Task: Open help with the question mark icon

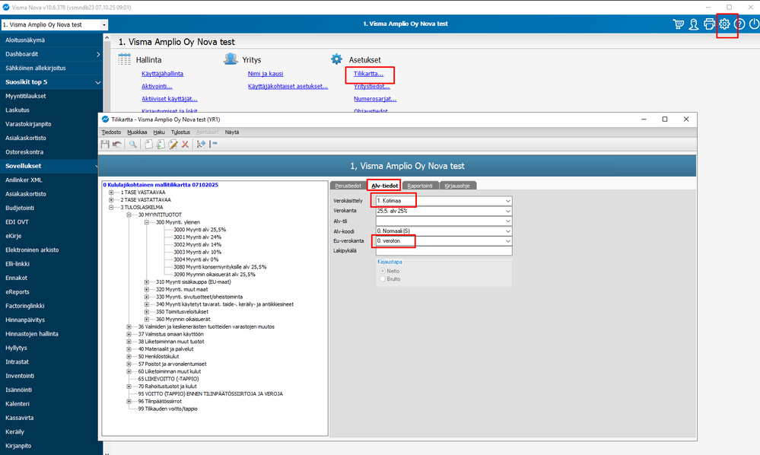Action: [x=739, y=24]
